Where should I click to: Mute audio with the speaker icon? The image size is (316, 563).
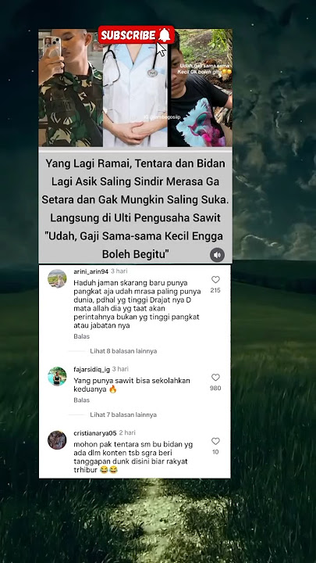pyautogui.click(x=217, y=255)
